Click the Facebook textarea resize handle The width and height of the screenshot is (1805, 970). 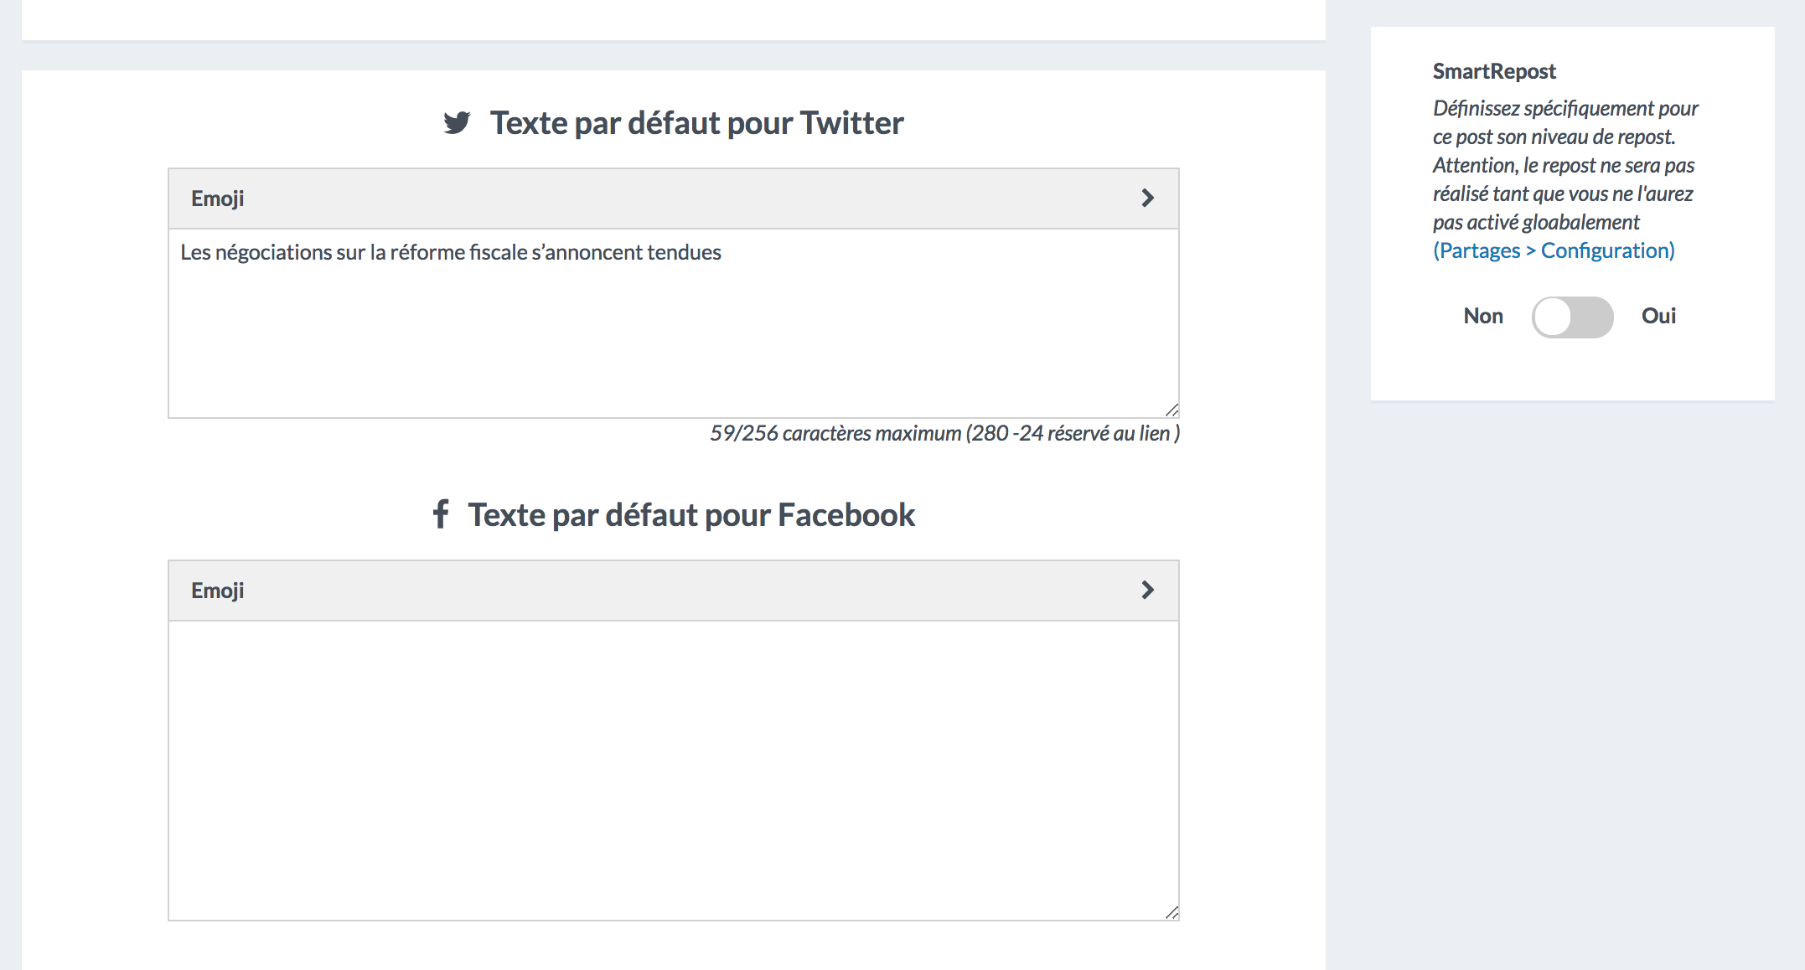(x=1171, y=912)
